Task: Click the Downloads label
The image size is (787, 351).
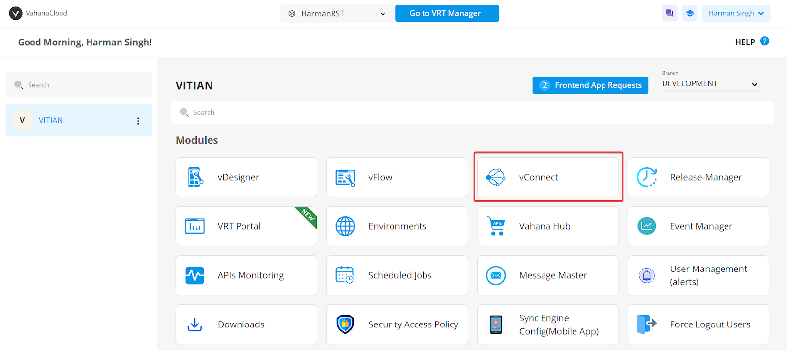Action: point(241,324)
